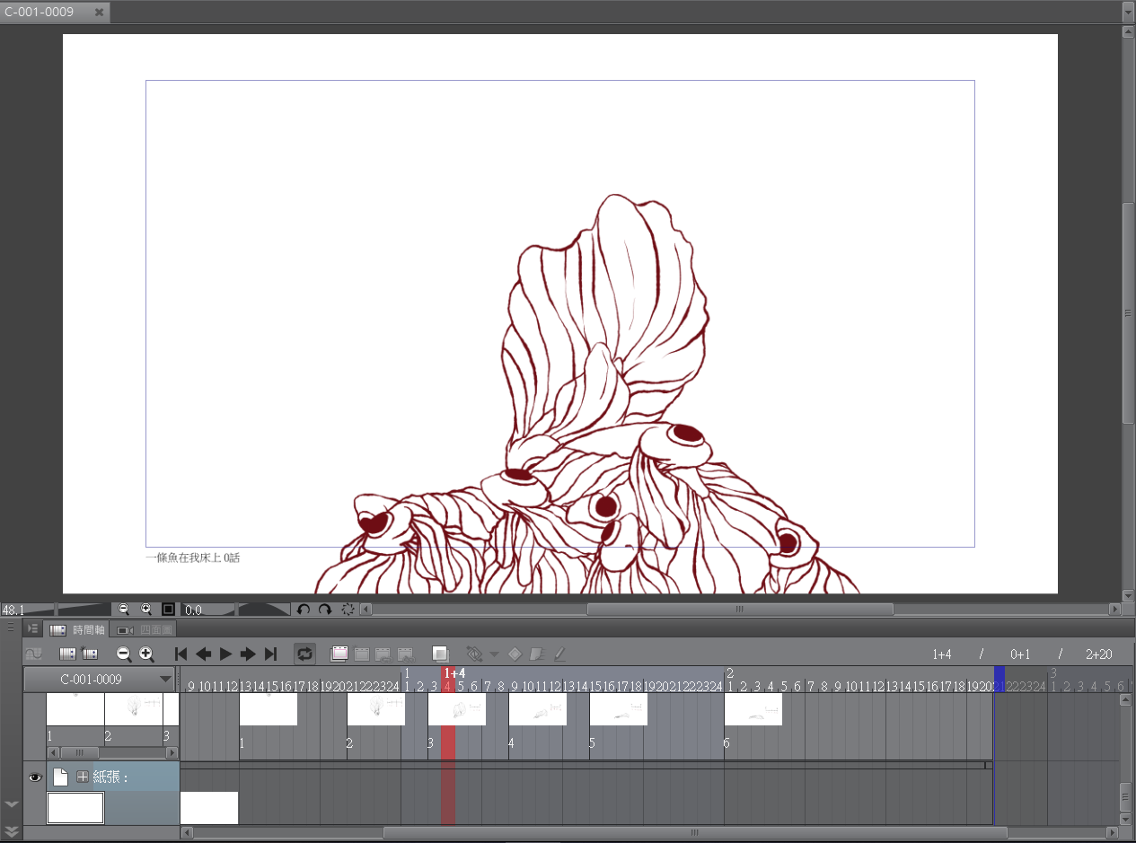Switch to the 時間軸 tab

78,630
